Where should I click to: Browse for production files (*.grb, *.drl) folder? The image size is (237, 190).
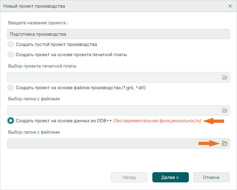224,110
